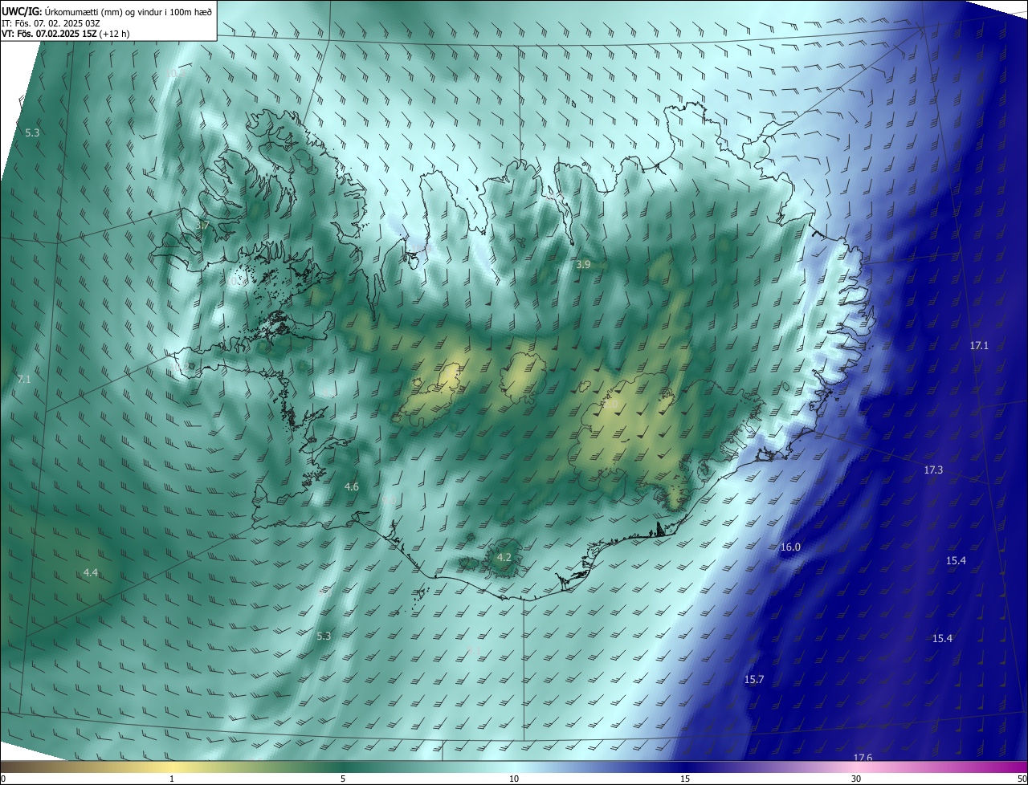Screen dimensions: 1028x785
Task: Click the '15' tick on the colour scale
Action: [x=685, y=779]
